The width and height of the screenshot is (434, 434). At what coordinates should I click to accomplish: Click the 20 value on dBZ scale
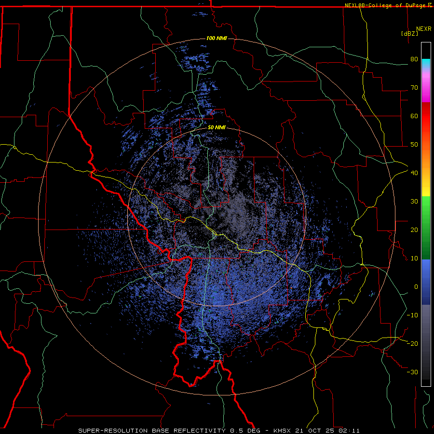click(414, 230)
